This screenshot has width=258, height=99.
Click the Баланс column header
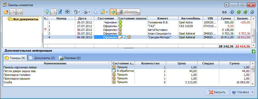click(243, 18)
